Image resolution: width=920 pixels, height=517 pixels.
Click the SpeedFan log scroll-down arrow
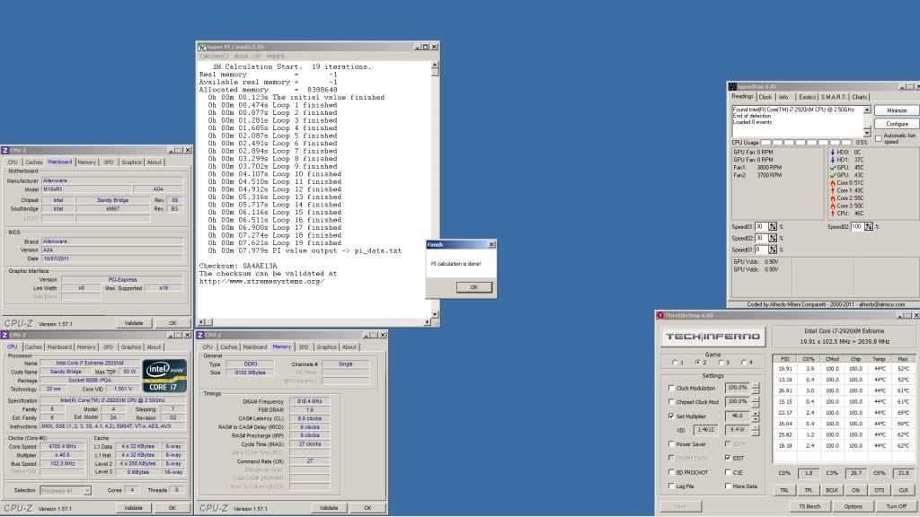(x=867, y=133)
